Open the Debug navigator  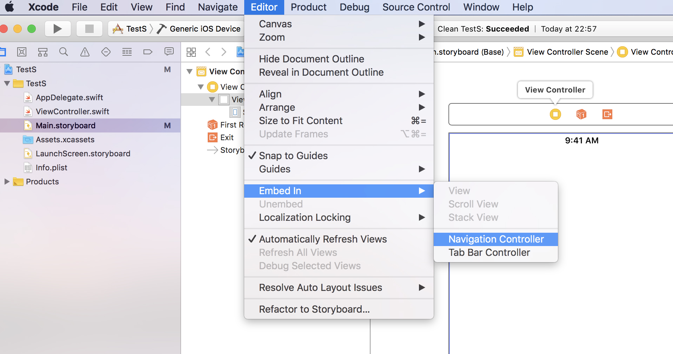tap(127, 52)
